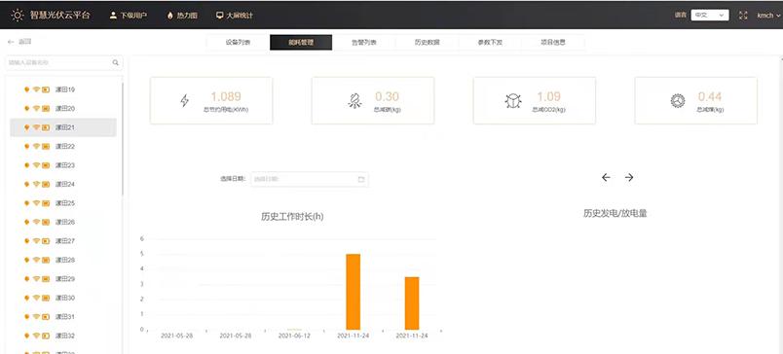
Task: Expand the kmch user account menu
Action: [x=768, y=16]
